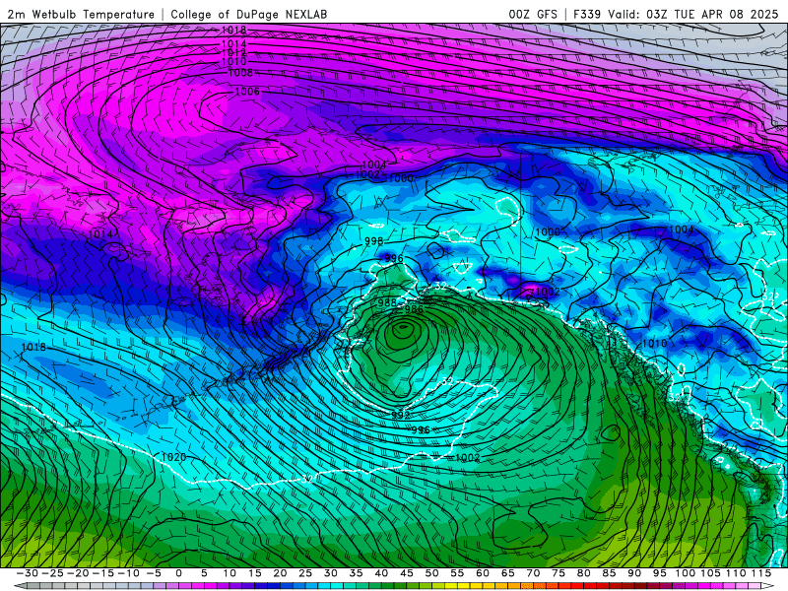Click the "03Z TUE APR 08 2025" valid time

[x=712, y=15]
